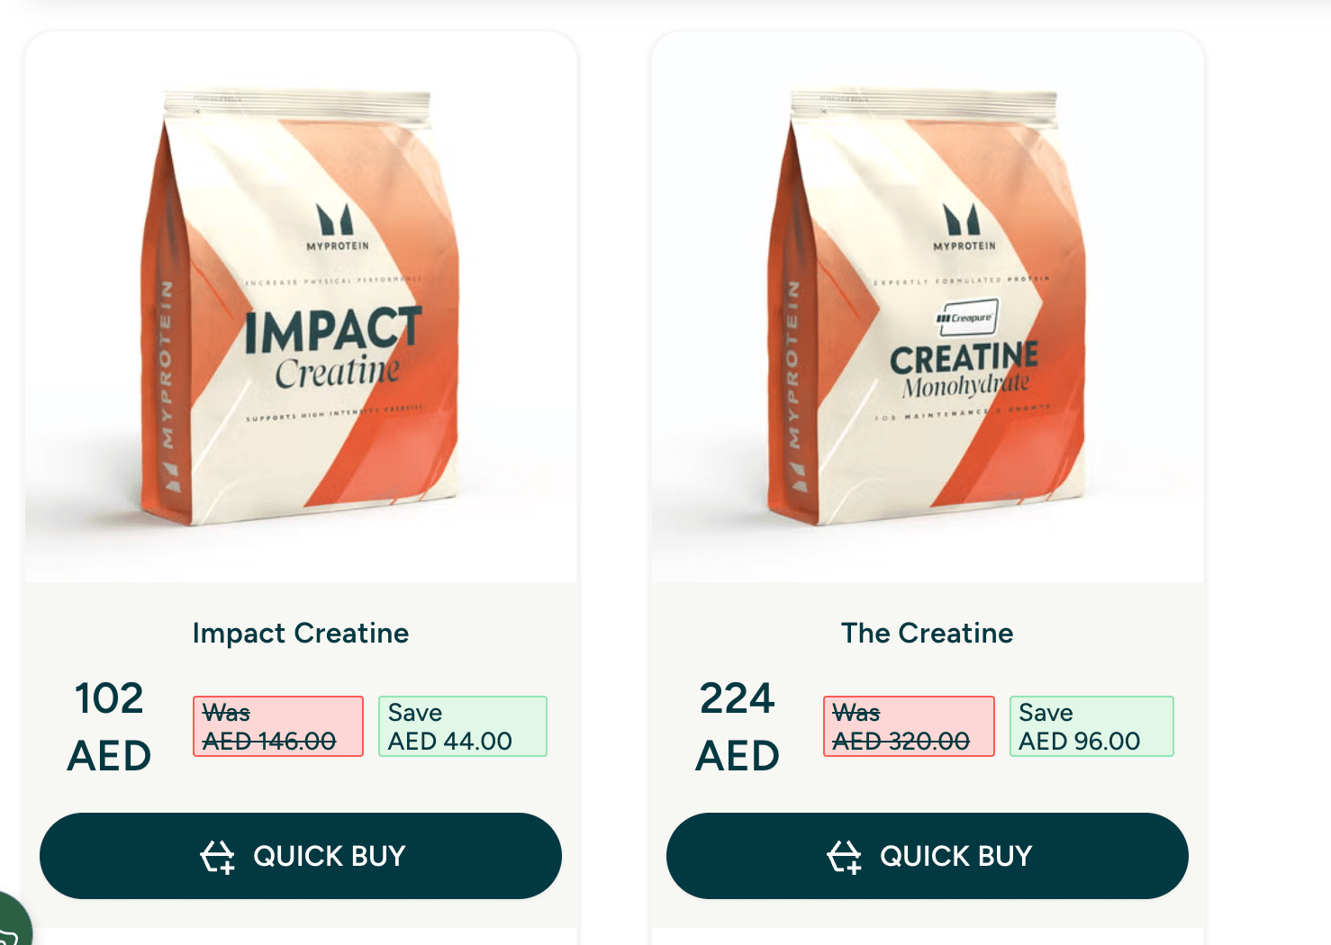Click basket icon on The Creatine Quick Buy
This screenshot has width=1331, height=945.
(x=844, y=857)
